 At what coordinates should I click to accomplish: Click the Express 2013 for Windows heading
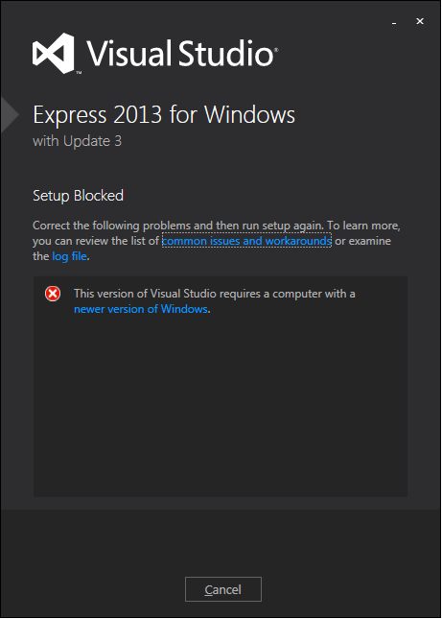(164, 115)
